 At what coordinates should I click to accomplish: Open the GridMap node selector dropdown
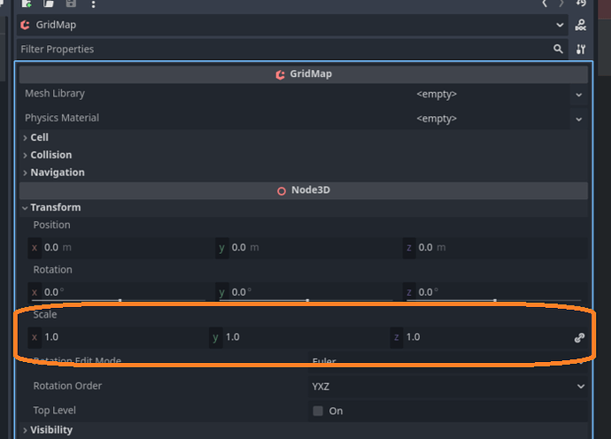[292, 25]
